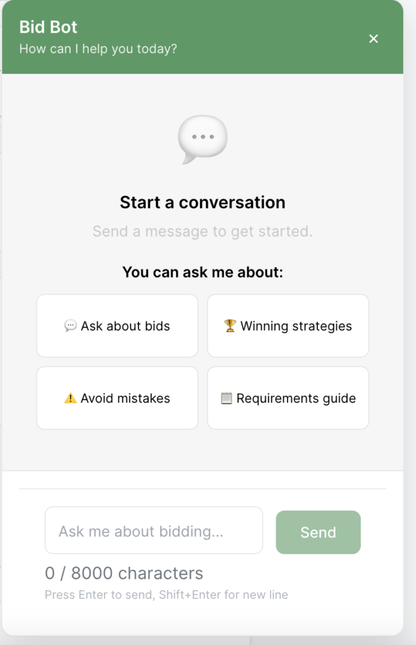Click the divider line above the input field

point(202,488)
